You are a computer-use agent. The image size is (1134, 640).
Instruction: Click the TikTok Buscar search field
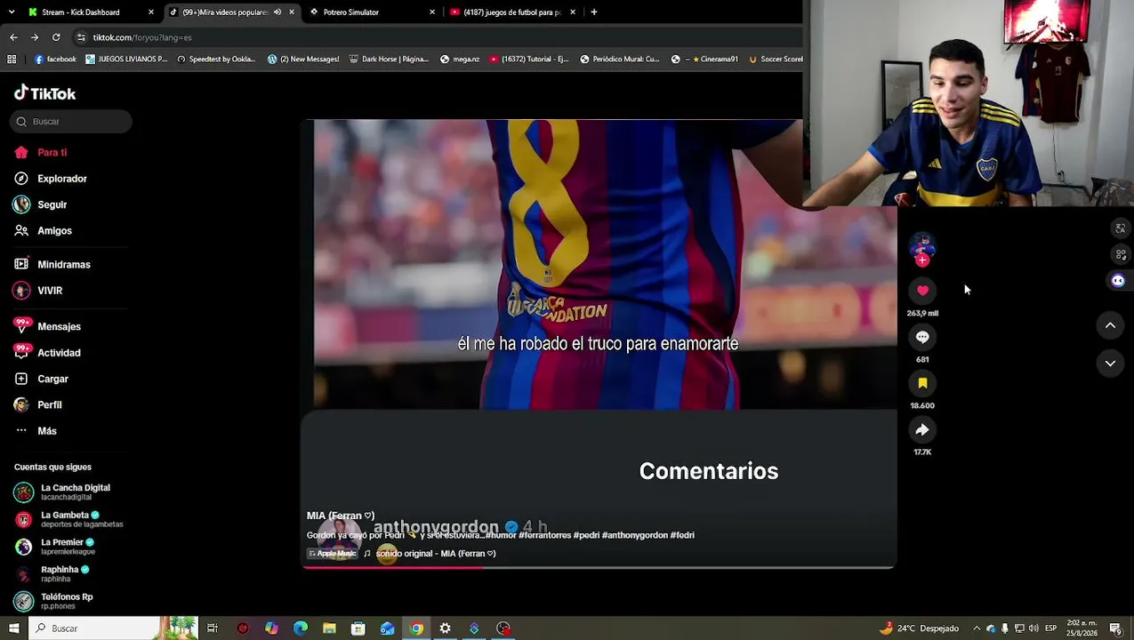[71, 121]
